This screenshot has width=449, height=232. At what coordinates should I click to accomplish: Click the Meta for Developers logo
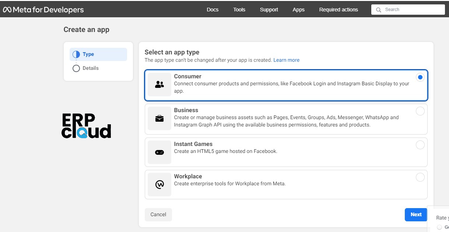[43, 10]
